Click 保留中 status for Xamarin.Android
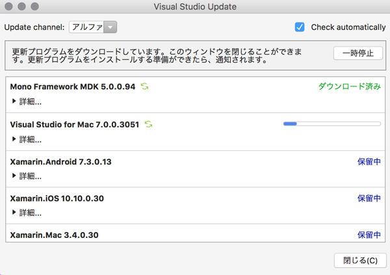This screenshot has width=390, height=275. (x=369, y=162)
